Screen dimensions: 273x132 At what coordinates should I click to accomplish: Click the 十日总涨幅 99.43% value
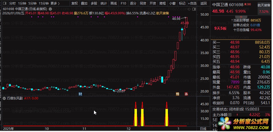256,30
